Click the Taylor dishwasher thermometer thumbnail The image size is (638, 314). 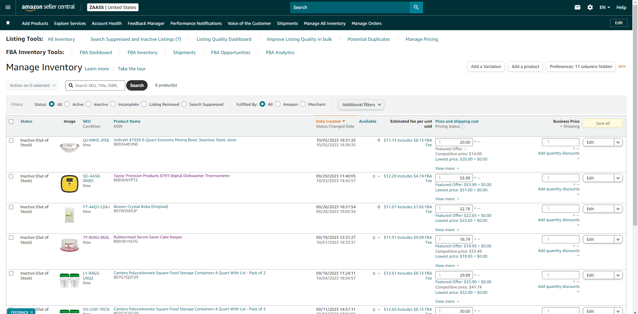(69, 184)
